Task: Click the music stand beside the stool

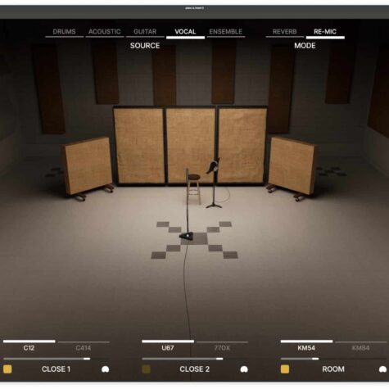Action: (214, 183)
